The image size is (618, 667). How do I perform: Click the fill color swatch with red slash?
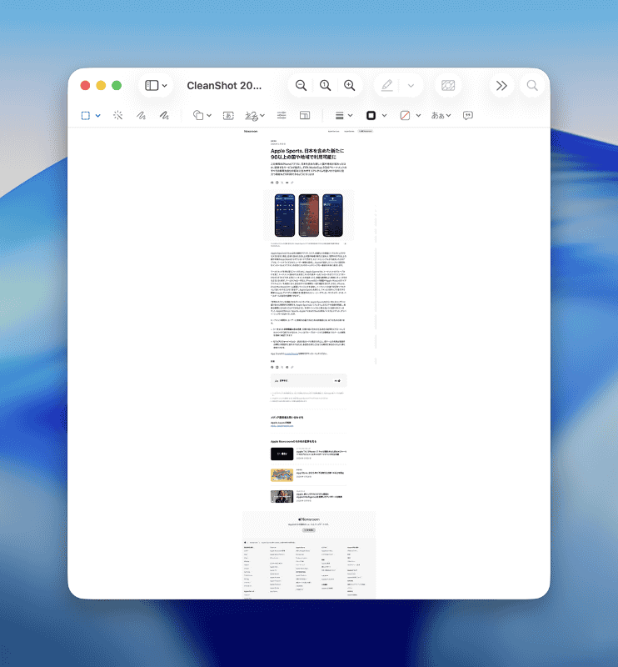[405, 115]
